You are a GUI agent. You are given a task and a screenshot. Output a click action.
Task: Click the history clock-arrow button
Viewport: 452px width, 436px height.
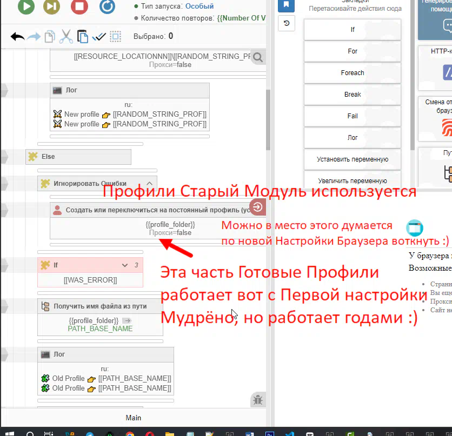[x=286, y=23]
